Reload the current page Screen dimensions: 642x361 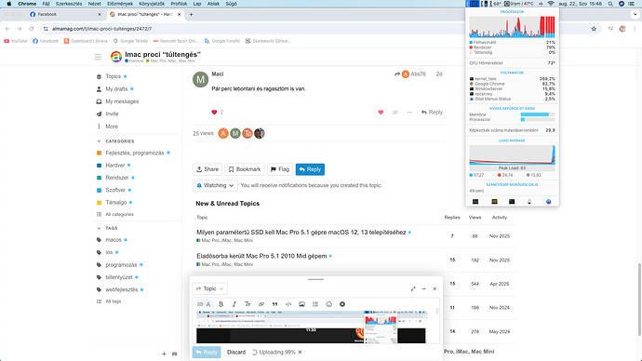(32, 29)
